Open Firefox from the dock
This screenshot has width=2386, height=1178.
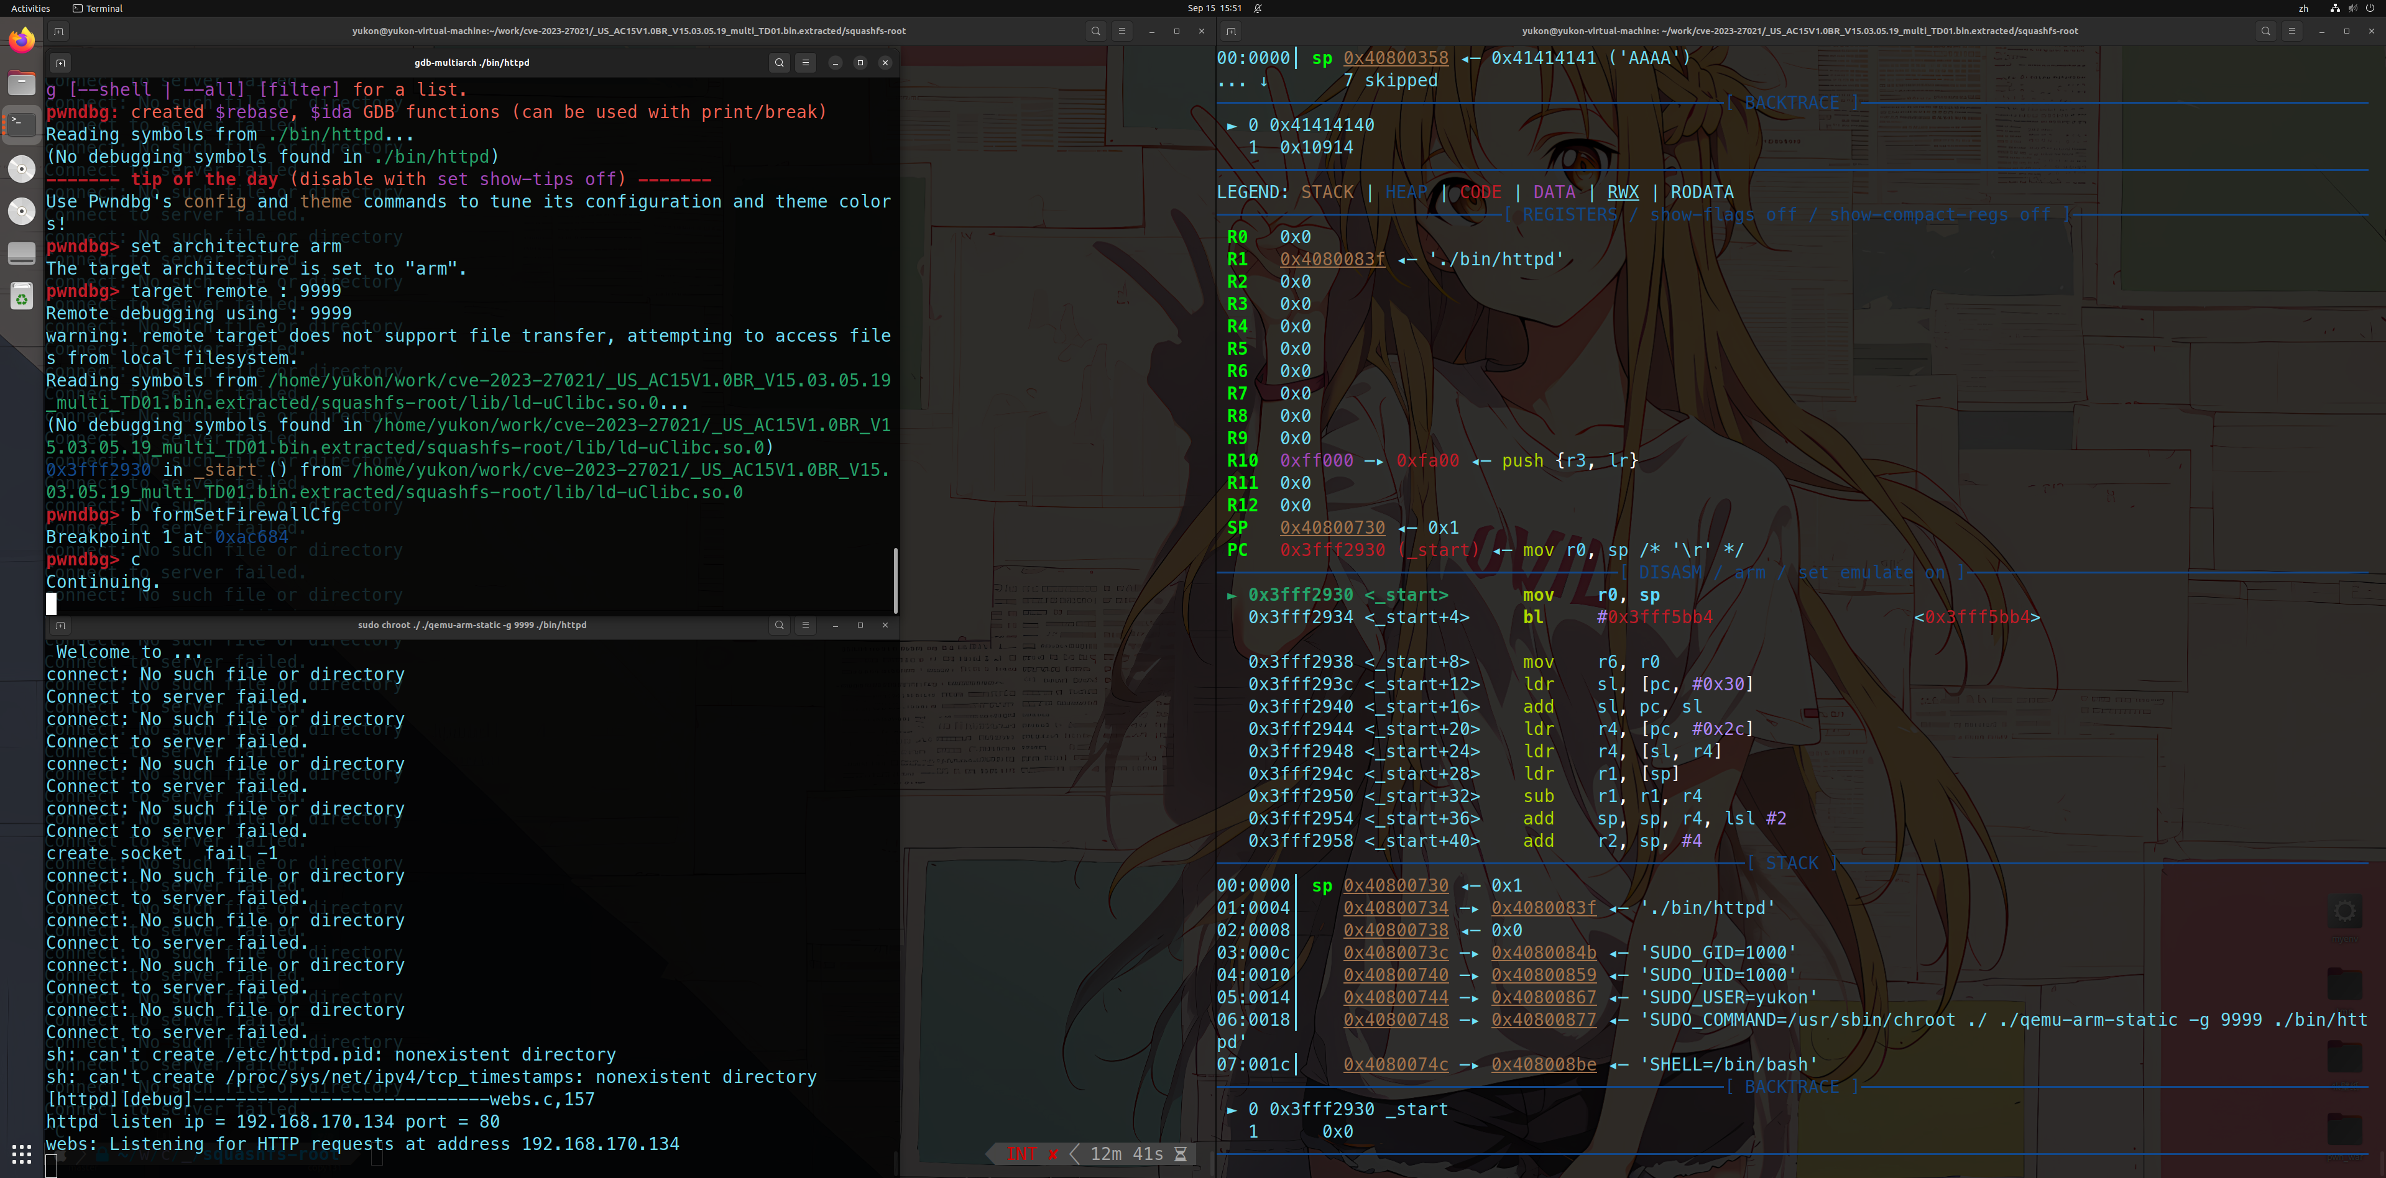pos(21,41)
